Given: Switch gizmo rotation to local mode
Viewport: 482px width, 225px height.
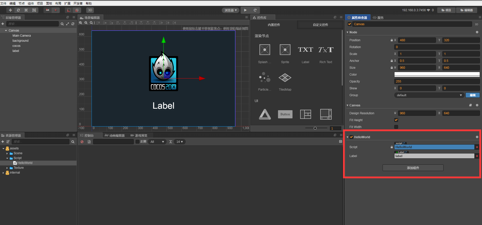Looking at the screenshot, I should [x=69, y=10].
